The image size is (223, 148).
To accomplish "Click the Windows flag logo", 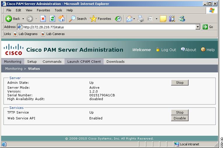I will (212, 11).
